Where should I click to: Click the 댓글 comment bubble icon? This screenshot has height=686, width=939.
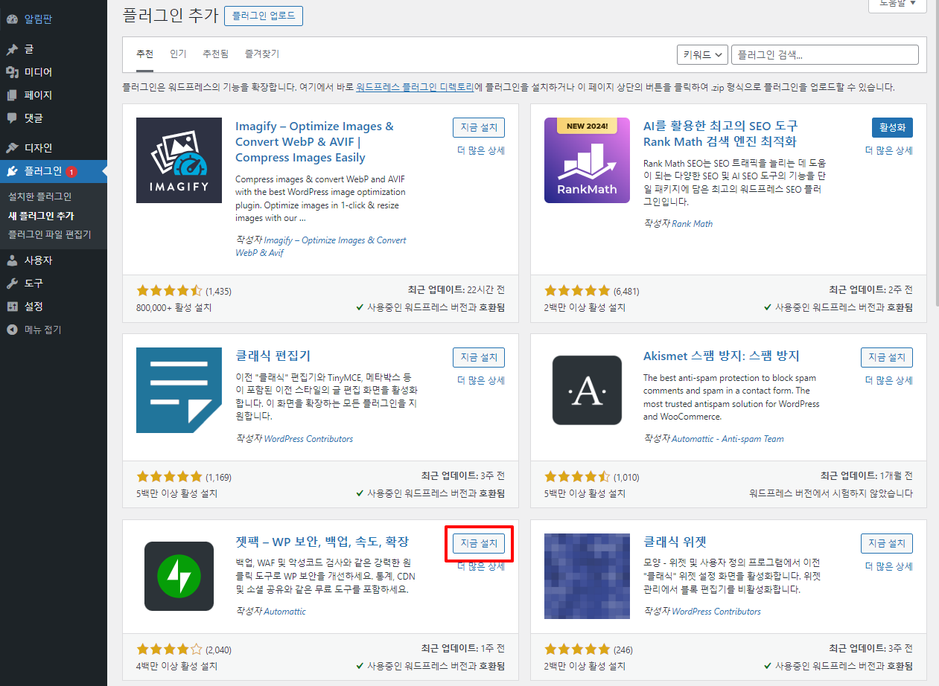[x=12, y=118]
